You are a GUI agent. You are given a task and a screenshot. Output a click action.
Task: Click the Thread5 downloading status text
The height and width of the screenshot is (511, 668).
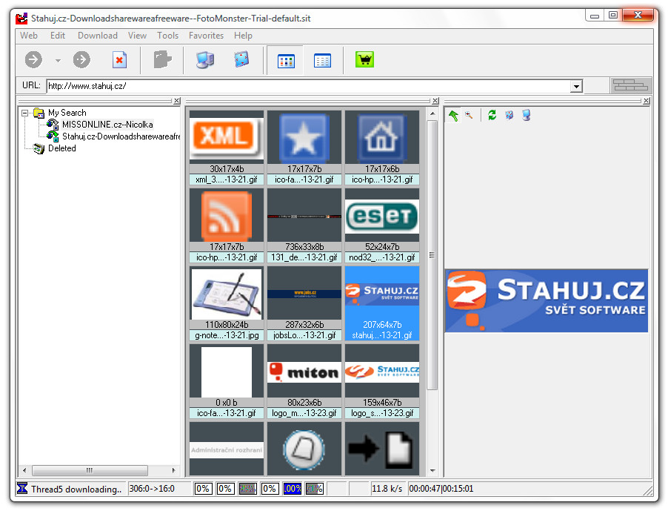76,489
